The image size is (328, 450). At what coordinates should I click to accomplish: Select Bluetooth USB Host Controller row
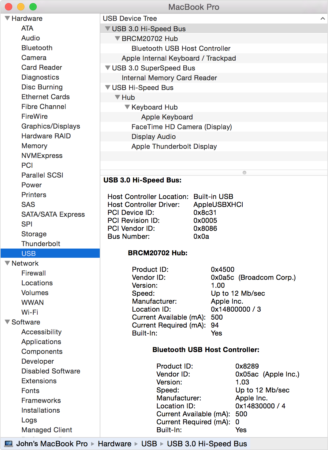click(214, 48)
